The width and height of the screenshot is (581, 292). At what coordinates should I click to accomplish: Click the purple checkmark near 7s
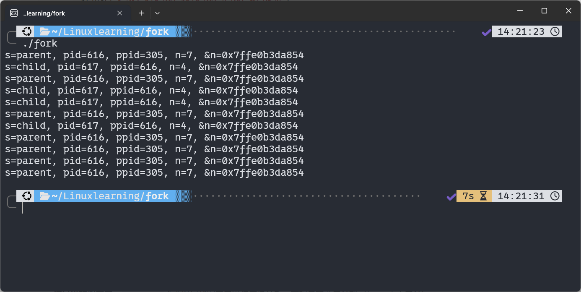coord(451,196)
